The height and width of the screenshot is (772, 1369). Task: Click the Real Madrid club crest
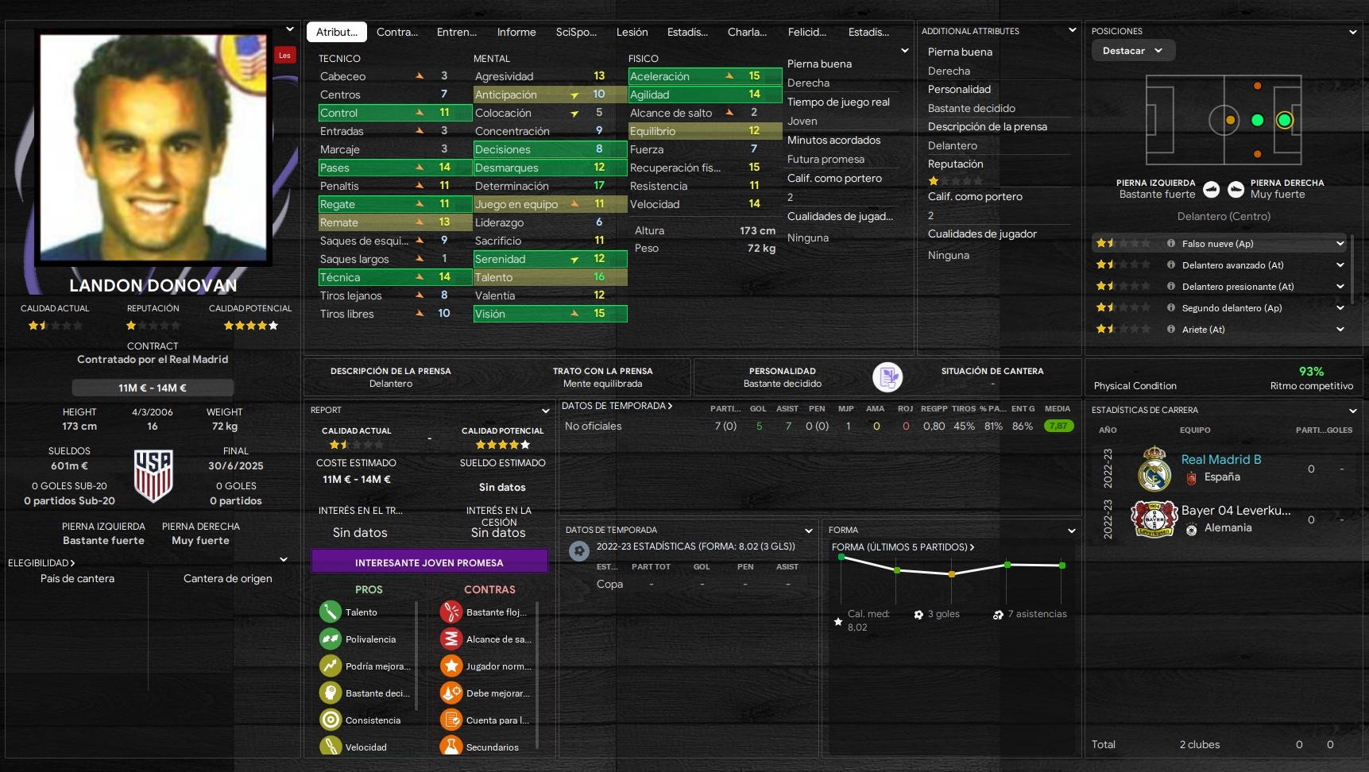tap(1154, 469)
